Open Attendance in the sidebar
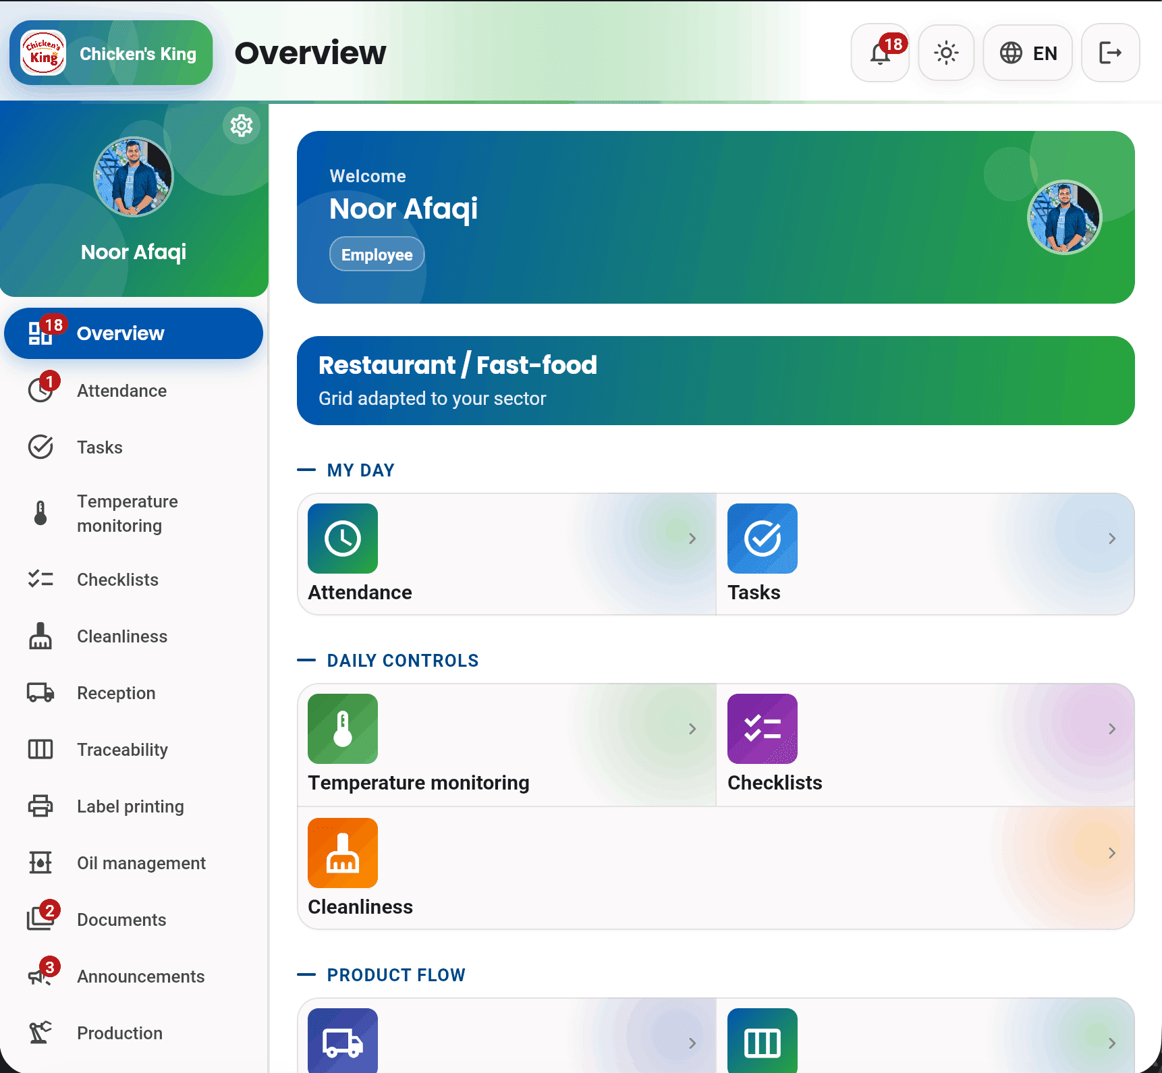1162x1073 pixels. [x=134, y=391]
